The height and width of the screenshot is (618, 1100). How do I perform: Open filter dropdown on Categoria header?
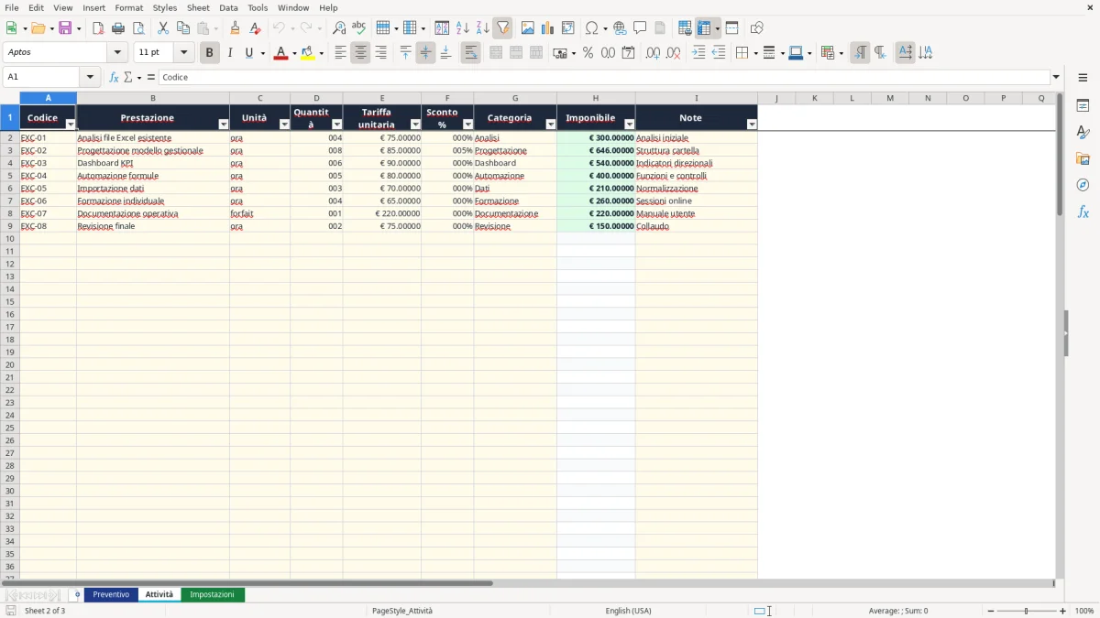[x=551, y=124]
